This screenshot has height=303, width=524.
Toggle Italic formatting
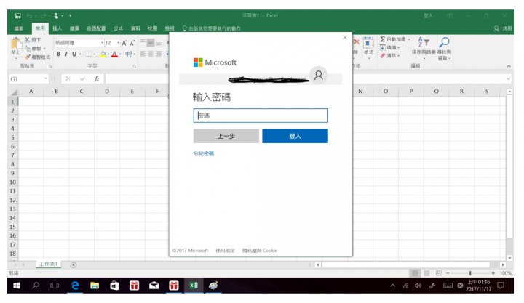[x=66, y=54]
